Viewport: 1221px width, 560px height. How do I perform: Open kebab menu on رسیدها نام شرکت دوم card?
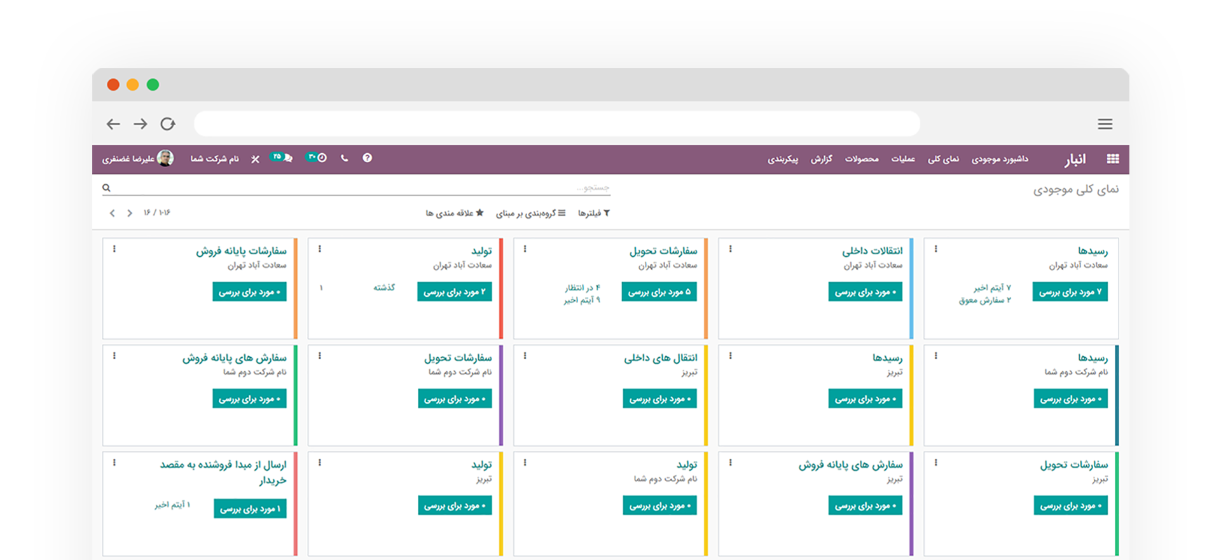935,356
